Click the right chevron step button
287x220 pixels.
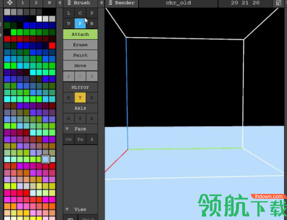coord(92,76)
